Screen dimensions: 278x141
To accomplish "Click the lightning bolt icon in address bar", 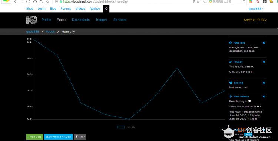I will (x=193, y=1).
